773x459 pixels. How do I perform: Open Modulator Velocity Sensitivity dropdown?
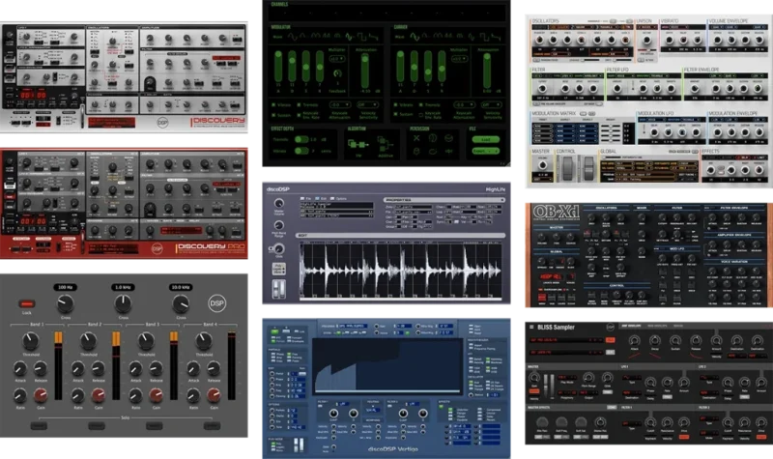tap(367, 104)
